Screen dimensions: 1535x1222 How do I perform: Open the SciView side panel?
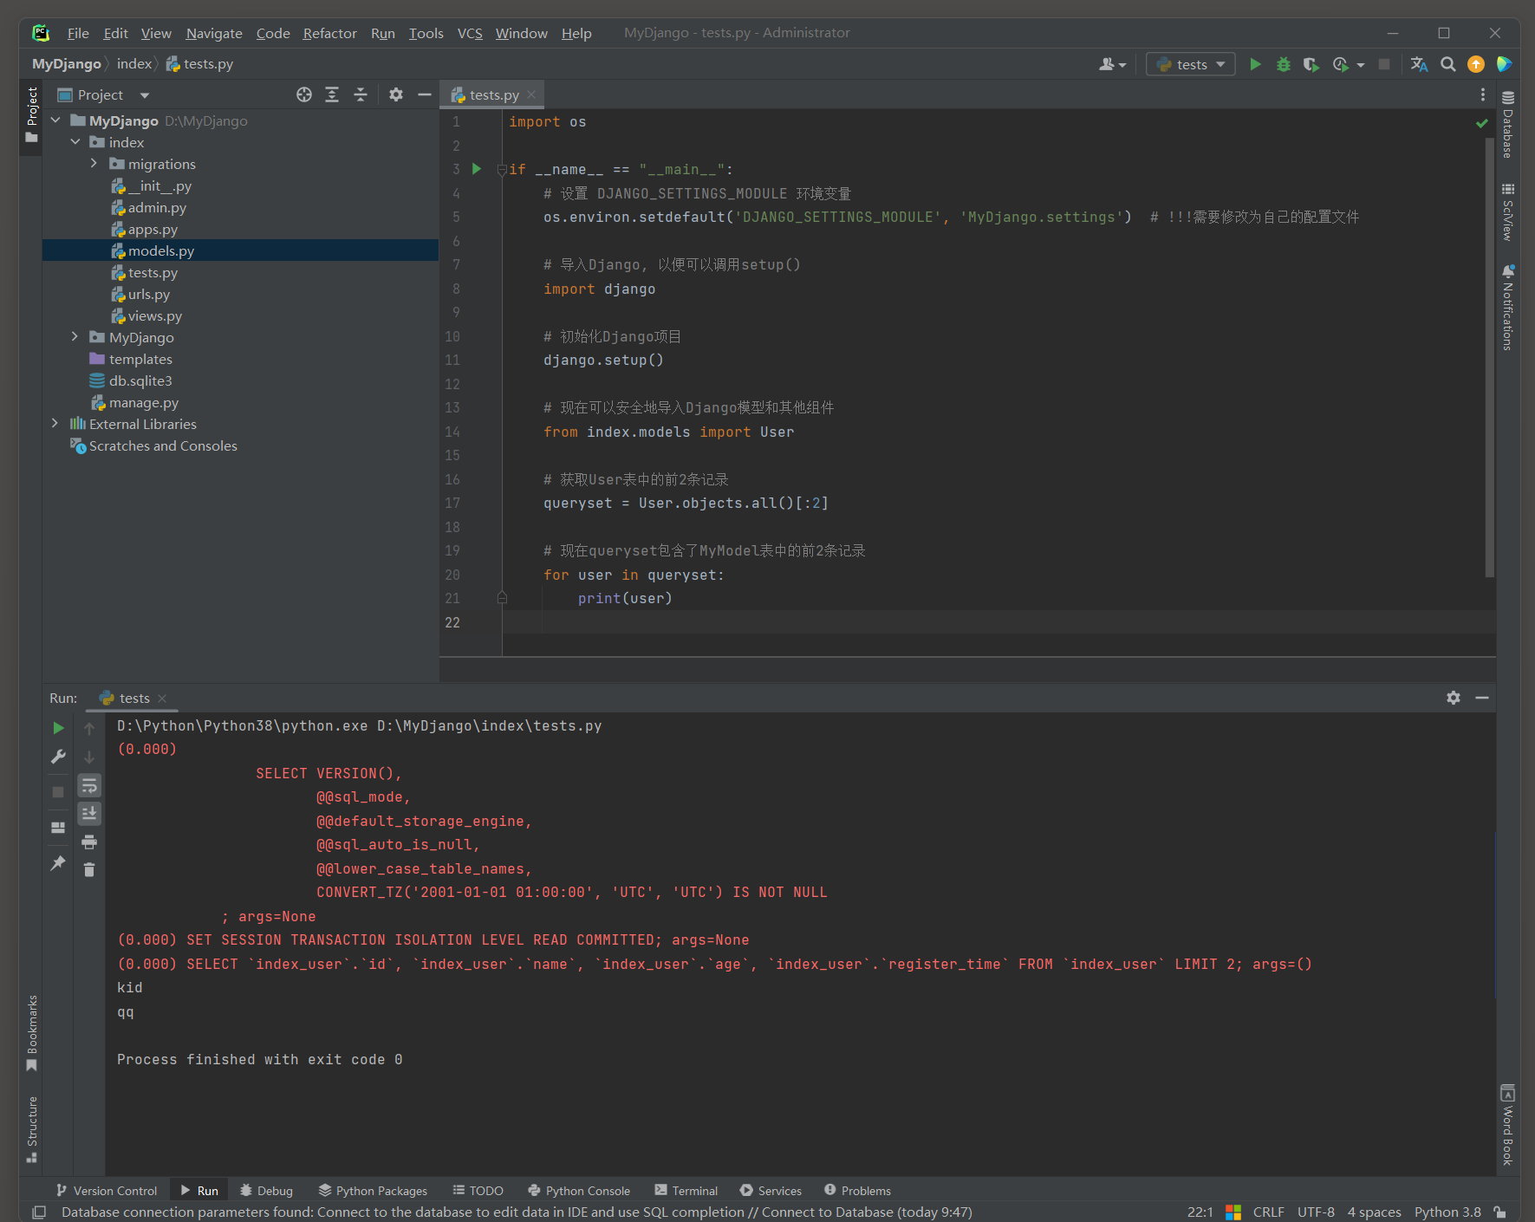1508,211
